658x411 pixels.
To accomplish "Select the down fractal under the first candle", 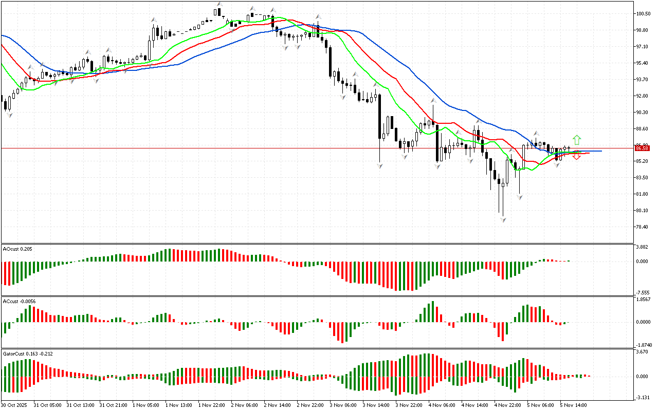I will click(9, 115).
